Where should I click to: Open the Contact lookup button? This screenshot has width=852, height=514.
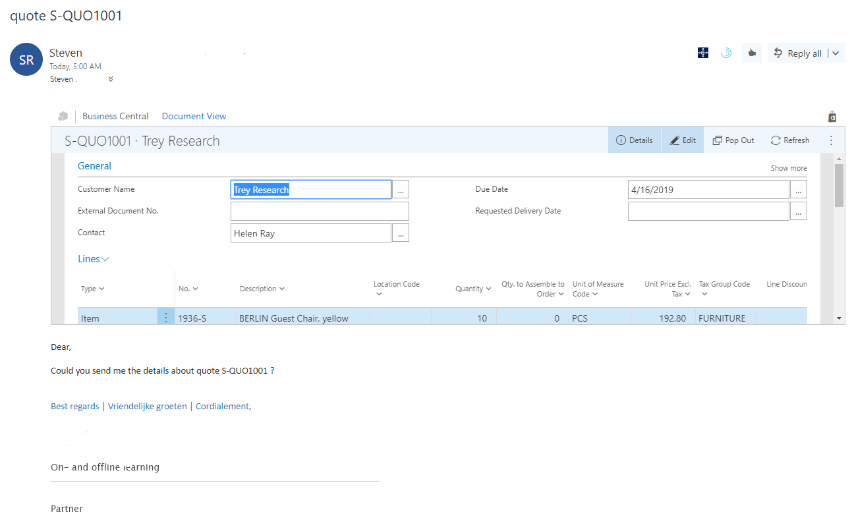pos(401,233)
